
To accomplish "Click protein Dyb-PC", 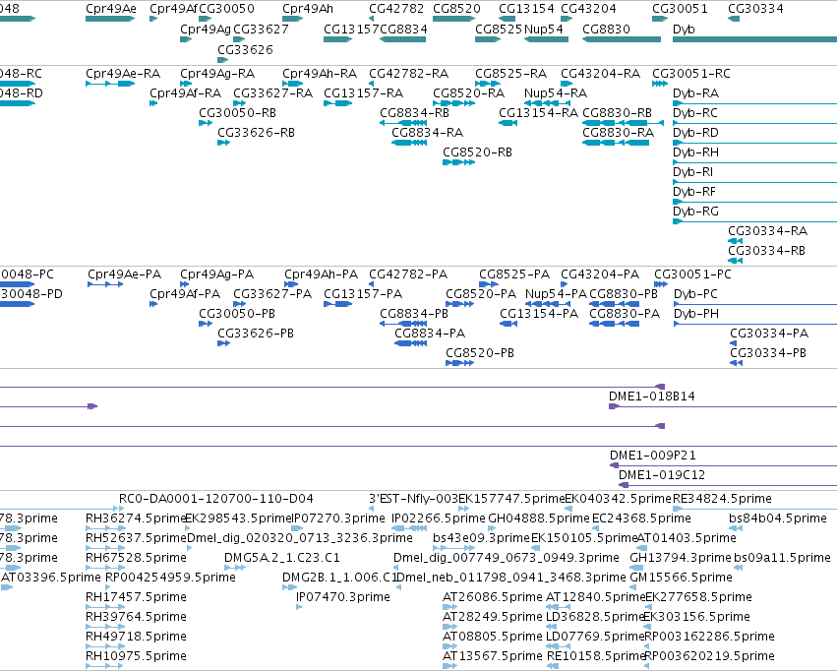I will click(755, 304).
